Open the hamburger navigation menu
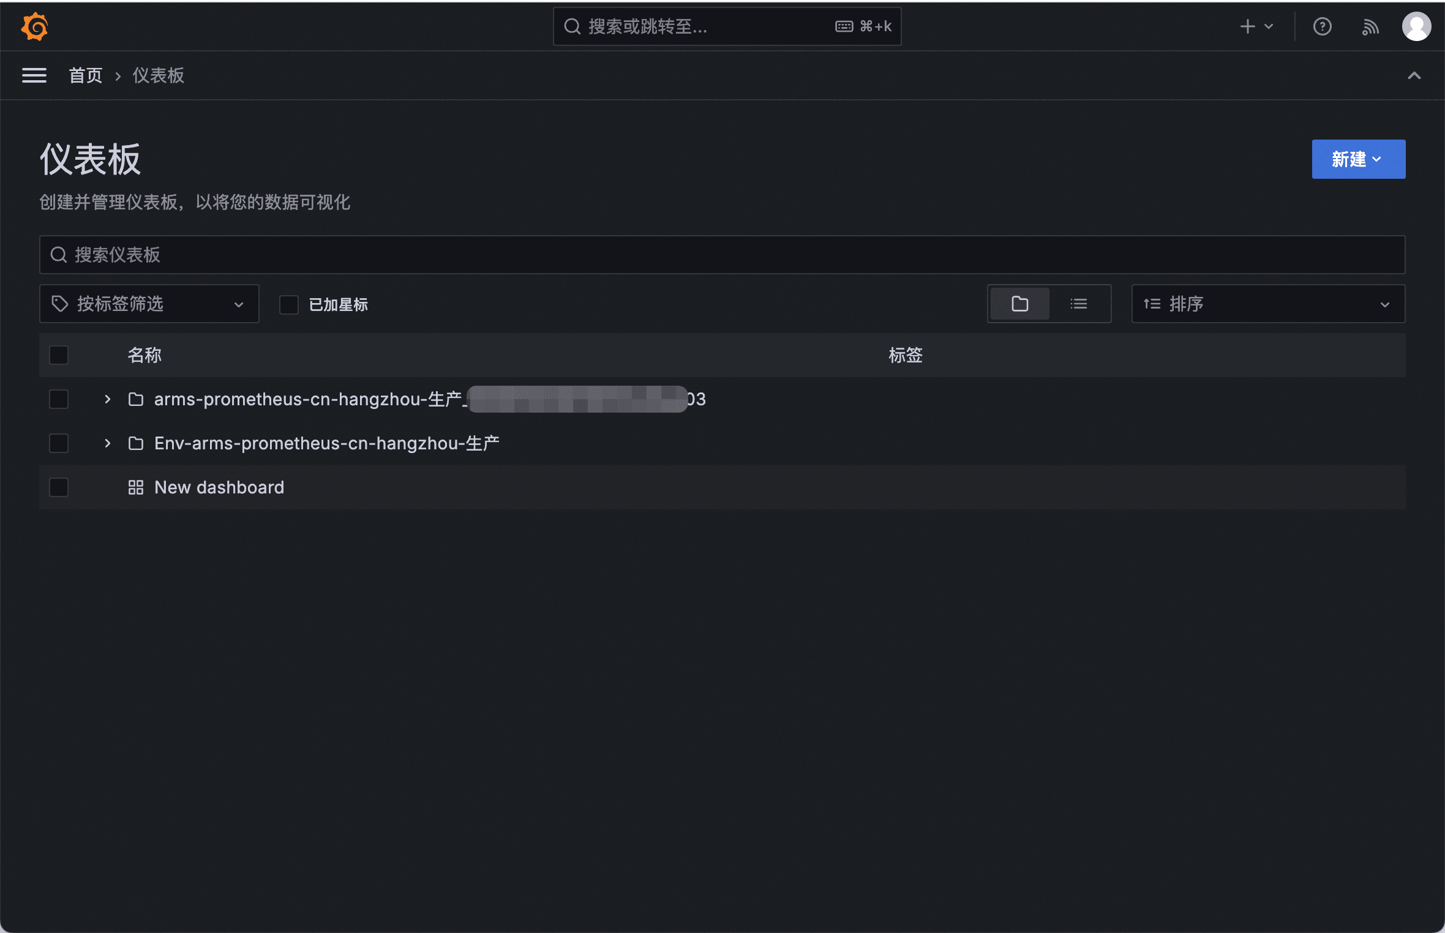The image size is (1445, 933). pyautogui.click(x=34, y=75)
